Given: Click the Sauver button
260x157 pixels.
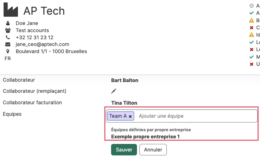Looking at the screenshot, I should coord(124,149).
